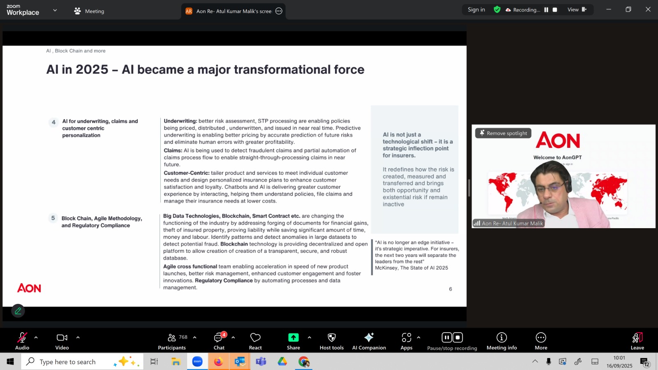Open Host tools shield icon
The width and height of the screenshot is (658, 370).
click(x=331, y=341)
